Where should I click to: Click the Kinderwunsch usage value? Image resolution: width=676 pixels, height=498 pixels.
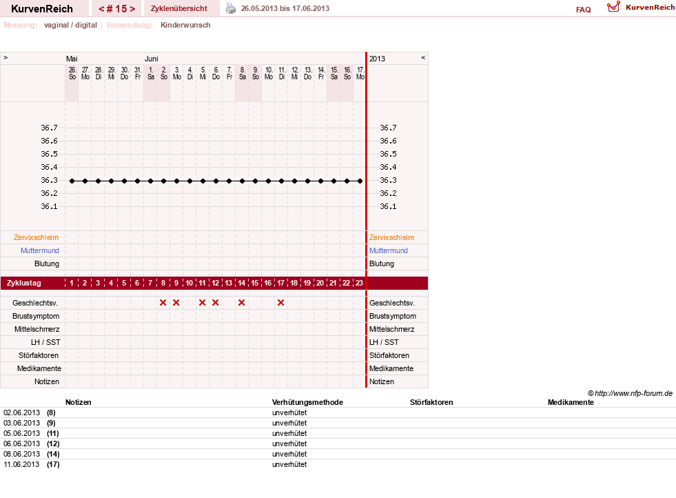click(185, 25)
